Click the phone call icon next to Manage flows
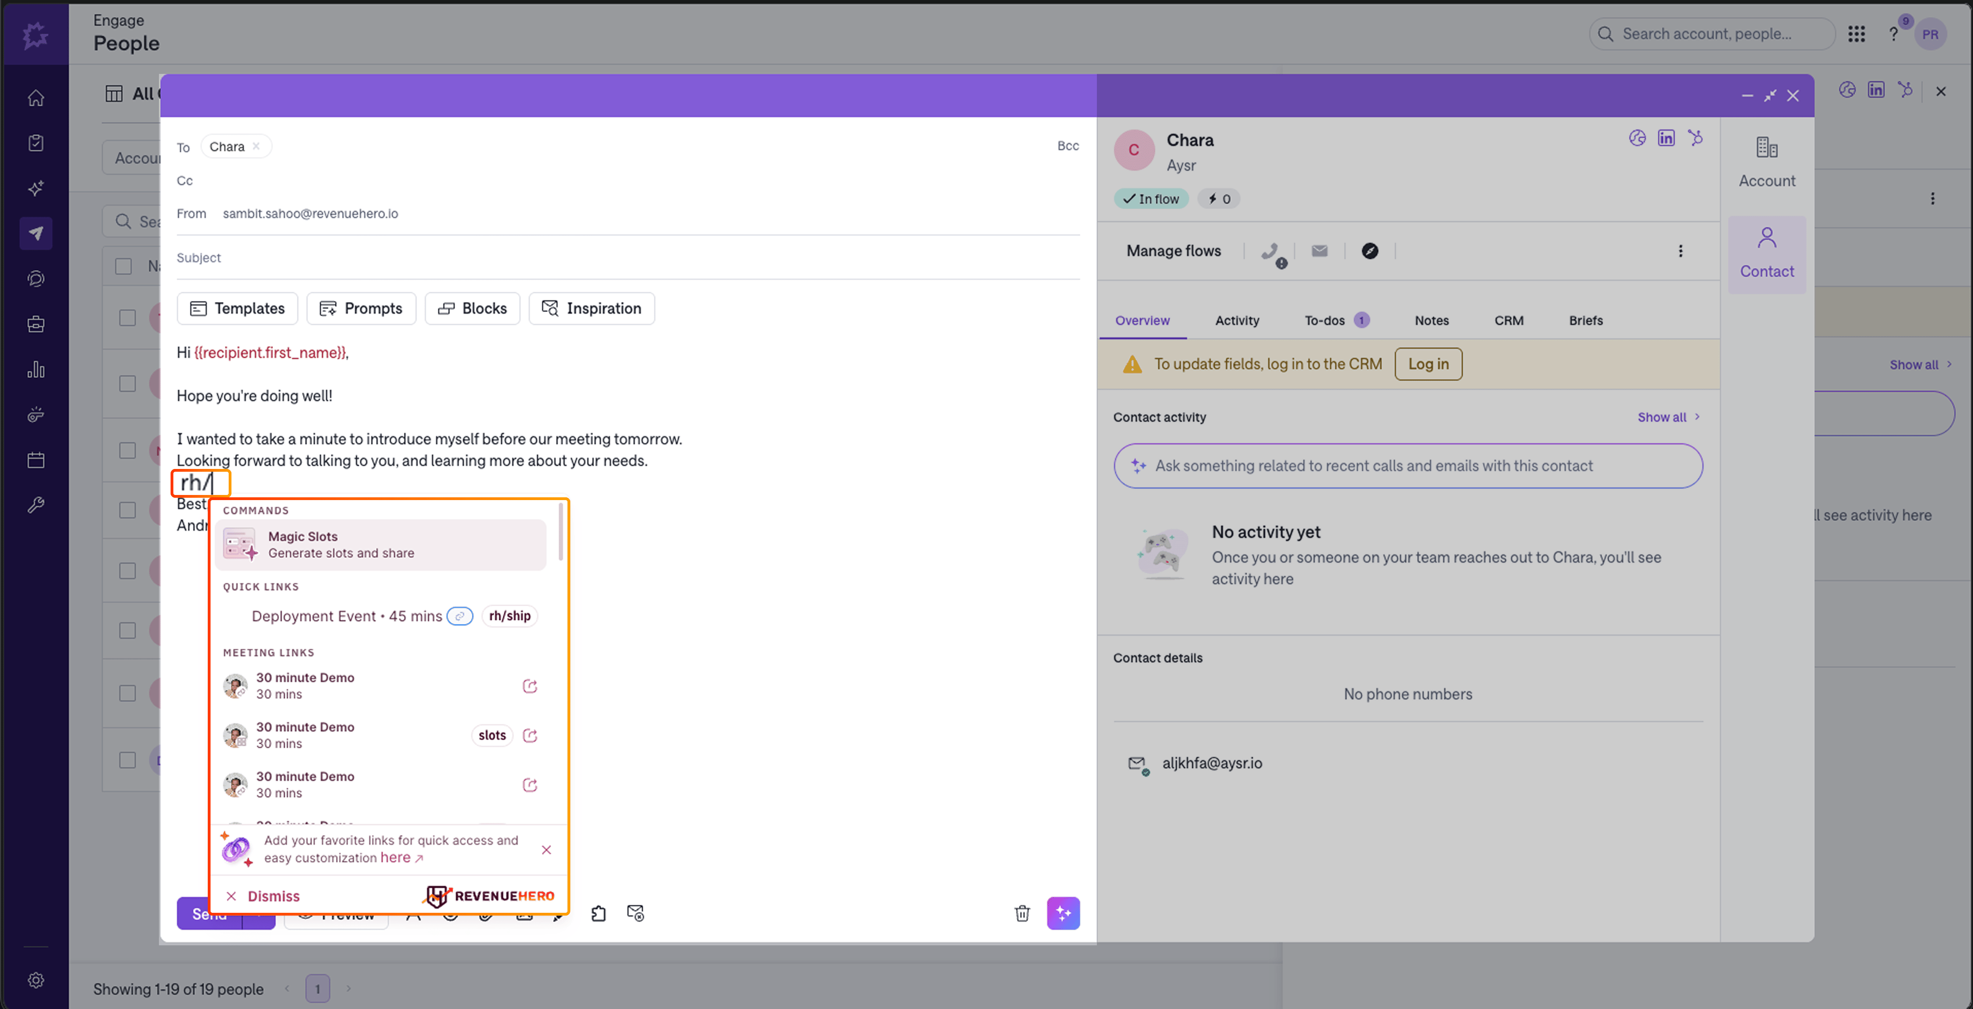The image size is (1973, 1009). (1272, 252)
